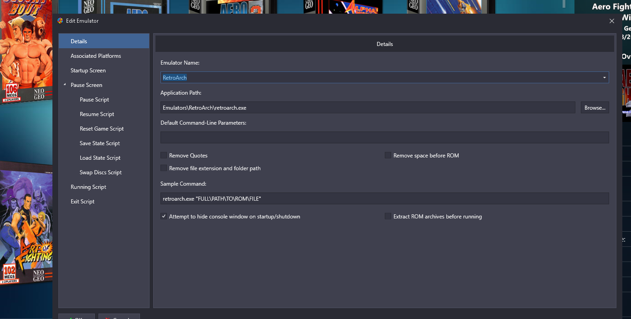Open Save State Script page
The image size is (631, 319).
[x=100, y=143]
